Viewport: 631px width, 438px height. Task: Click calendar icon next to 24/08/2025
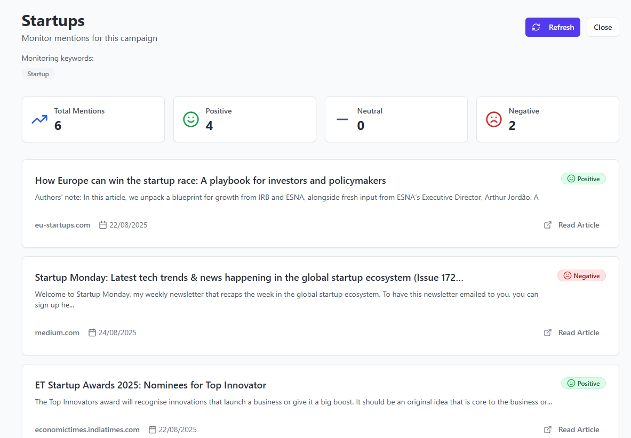[x=92, y=332]
